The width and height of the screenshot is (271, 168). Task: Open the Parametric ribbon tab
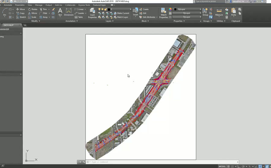[x=20, y=5]
